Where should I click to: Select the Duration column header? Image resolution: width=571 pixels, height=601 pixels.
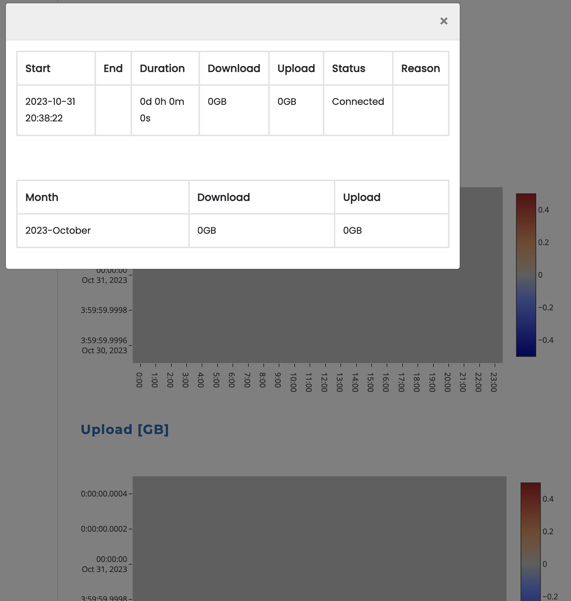(x=162, y=68)
